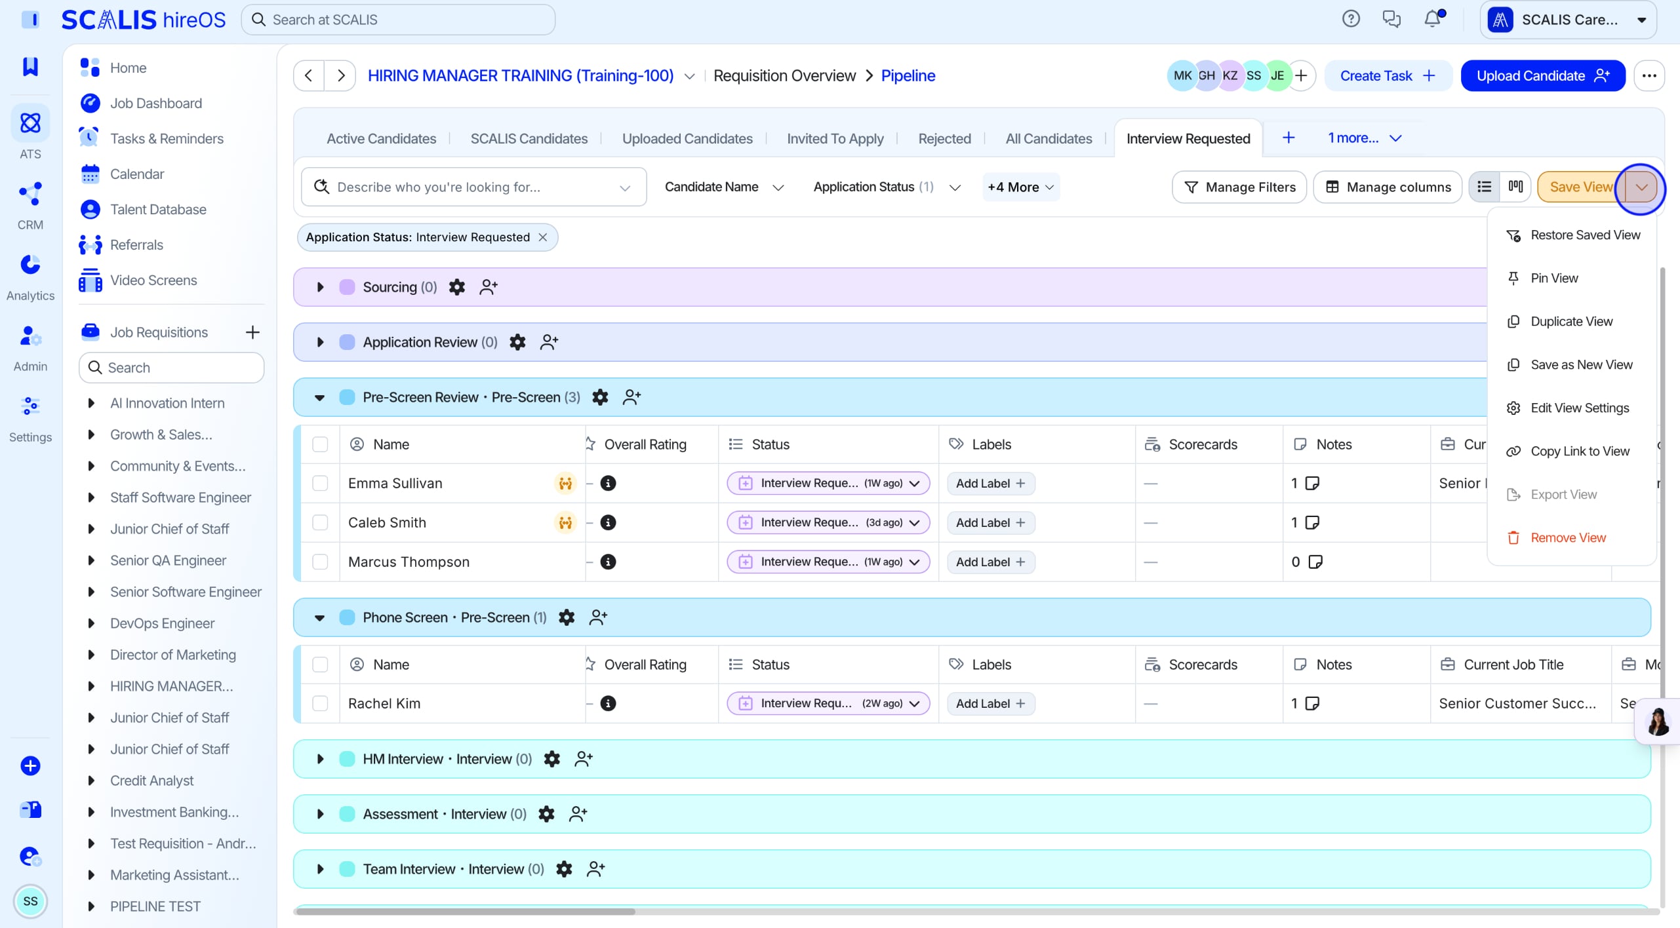Open CRM module in left rail
1680x928 pixels.
[x=30, y=205]
